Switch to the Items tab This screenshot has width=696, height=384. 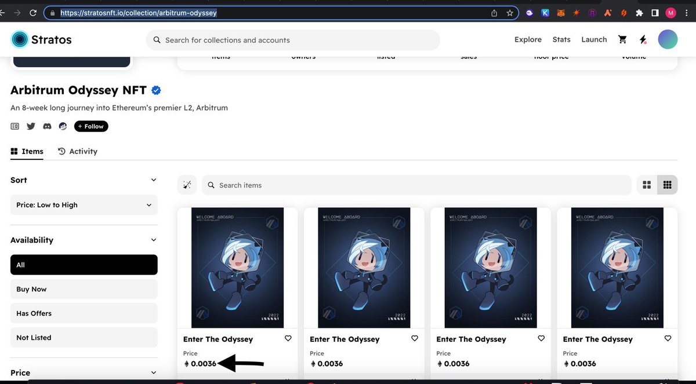pyautogui.click(x=27, y=151)
